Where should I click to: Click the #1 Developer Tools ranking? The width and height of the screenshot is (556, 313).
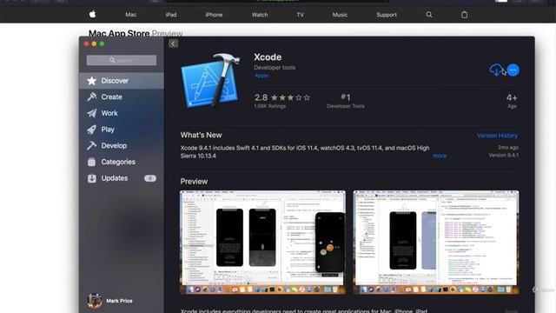click(x=346, y=101)
